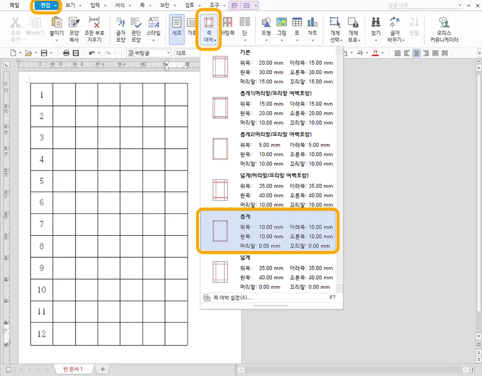Open 글자 모양 (character format) tool

click(x=120, y=29)
